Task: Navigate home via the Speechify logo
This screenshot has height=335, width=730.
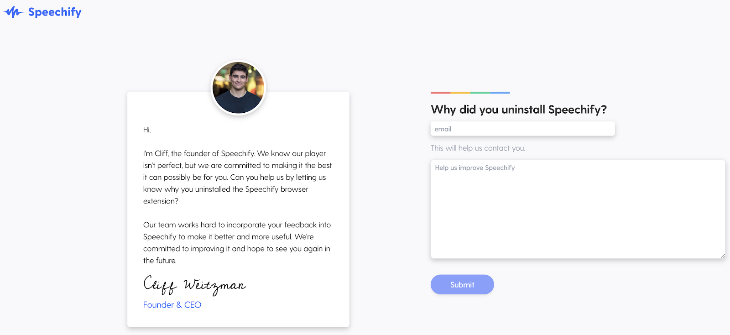Action: coord(42,12)
